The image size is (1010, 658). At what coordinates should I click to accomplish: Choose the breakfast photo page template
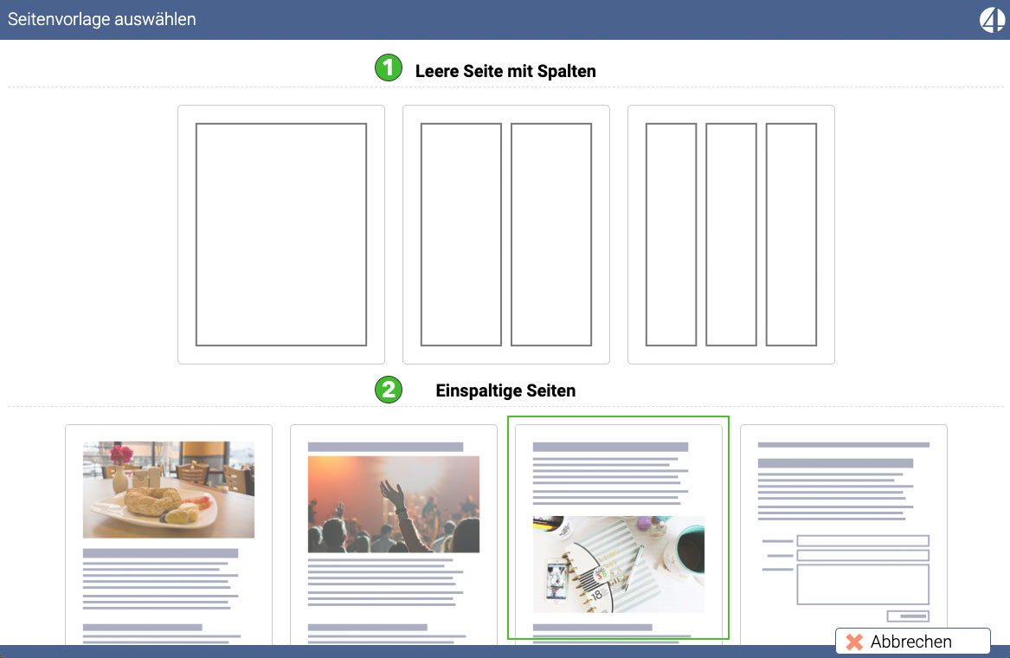tap(169, 534)
